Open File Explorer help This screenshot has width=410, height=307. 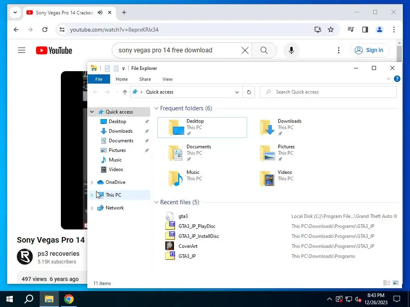(x=397, y=79)
